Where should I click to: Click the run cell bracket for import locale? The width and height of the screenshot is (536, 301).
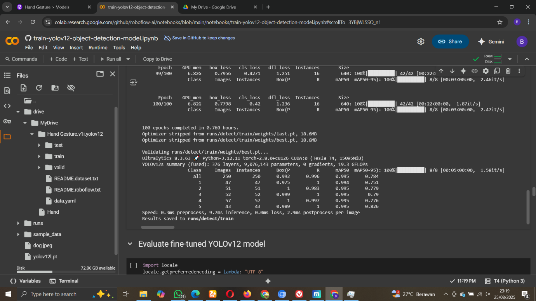(133, 265)
